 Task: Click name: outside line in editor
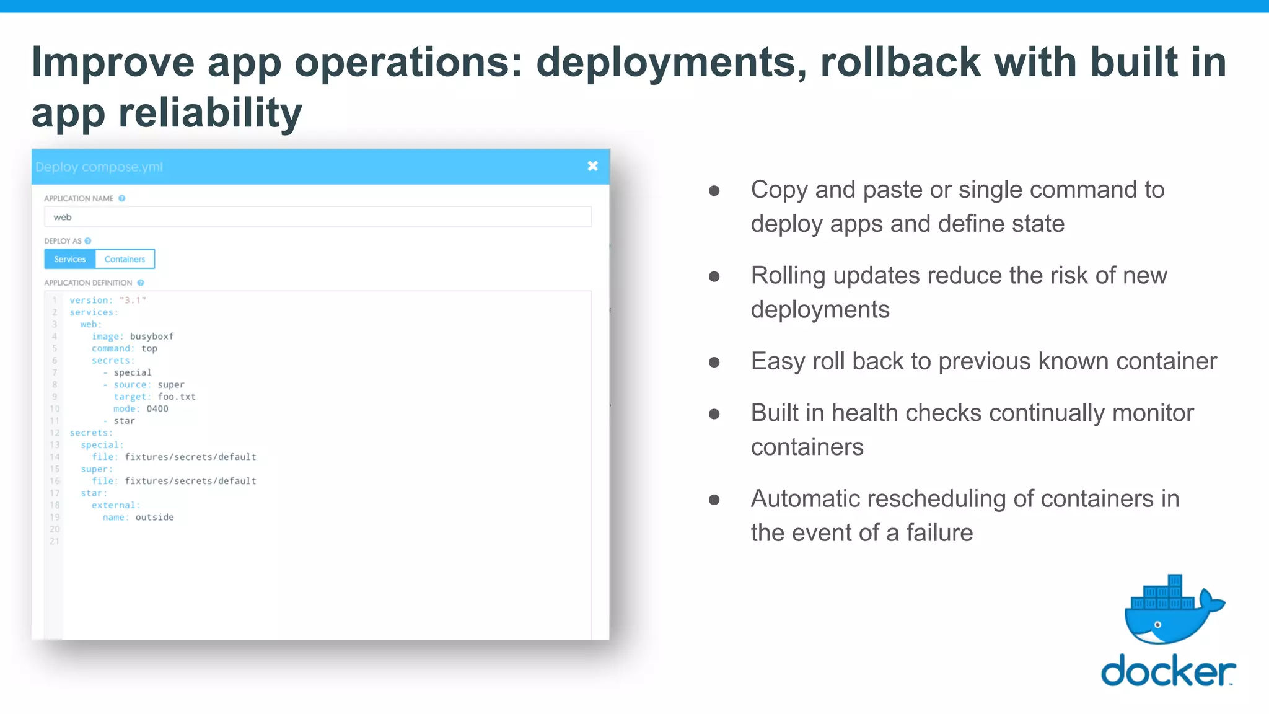pos(138,517)
